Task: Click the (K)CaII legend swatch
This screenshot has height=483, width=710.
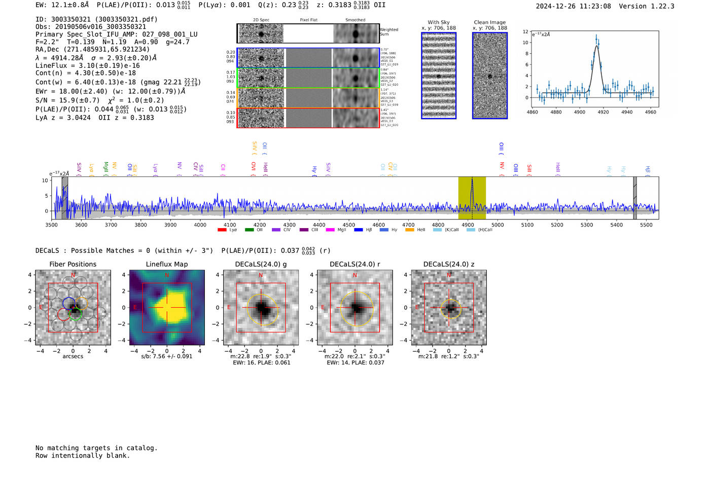Action: tap(437, 230)
